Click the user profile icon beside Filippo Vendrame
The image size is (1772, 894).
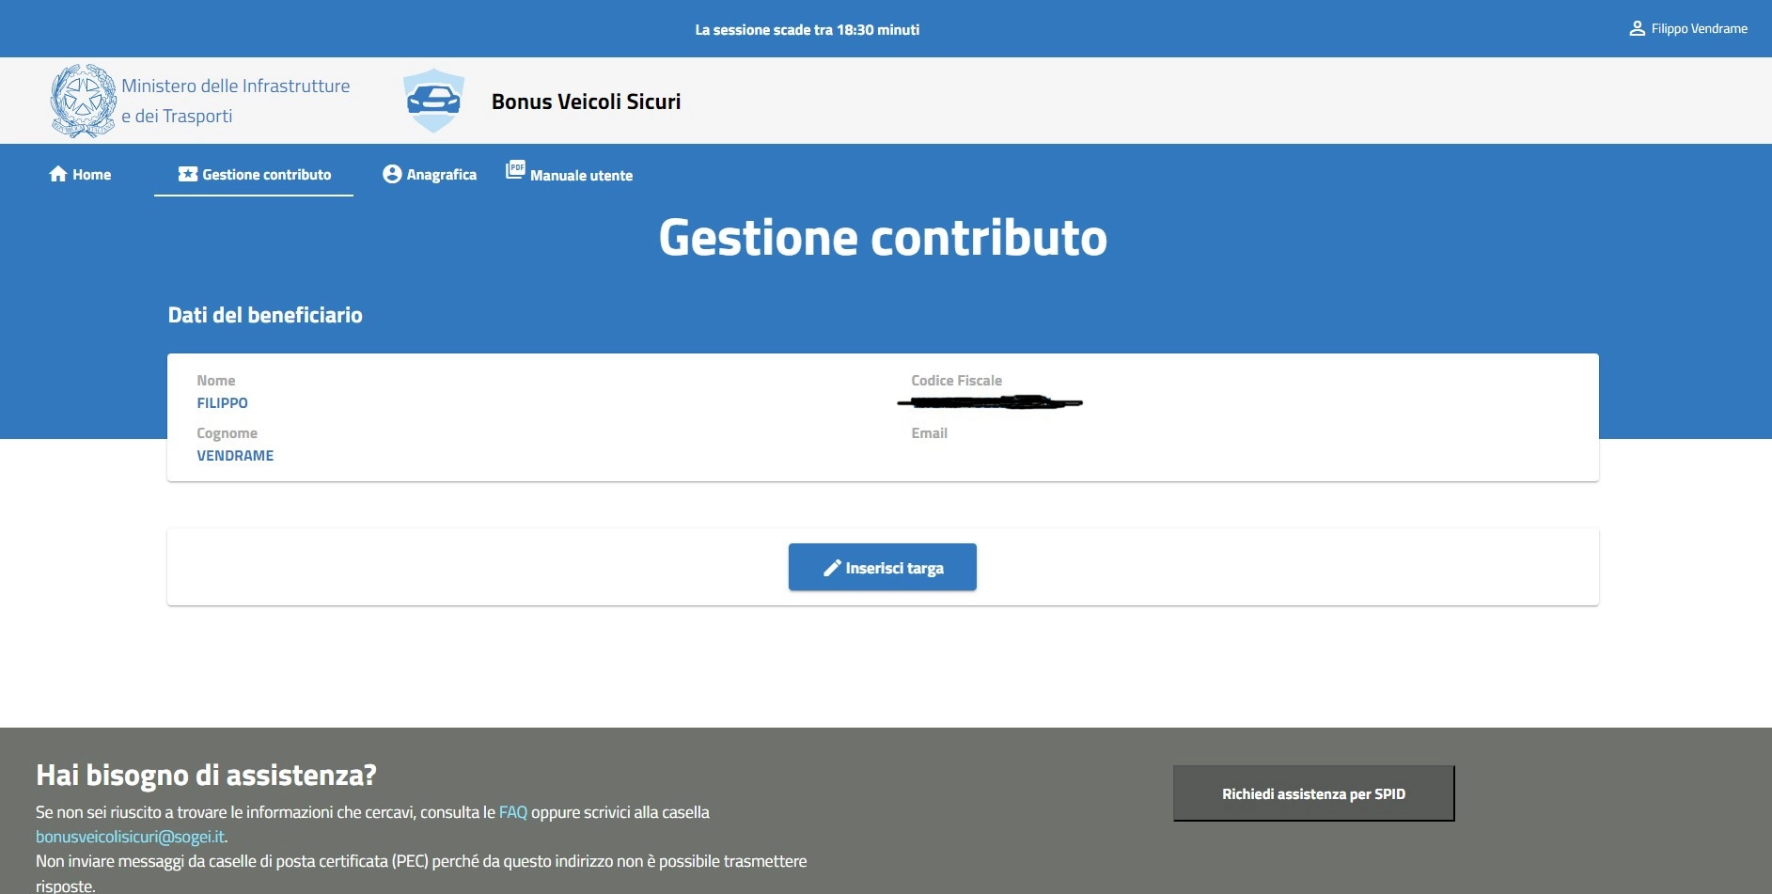1637,29
